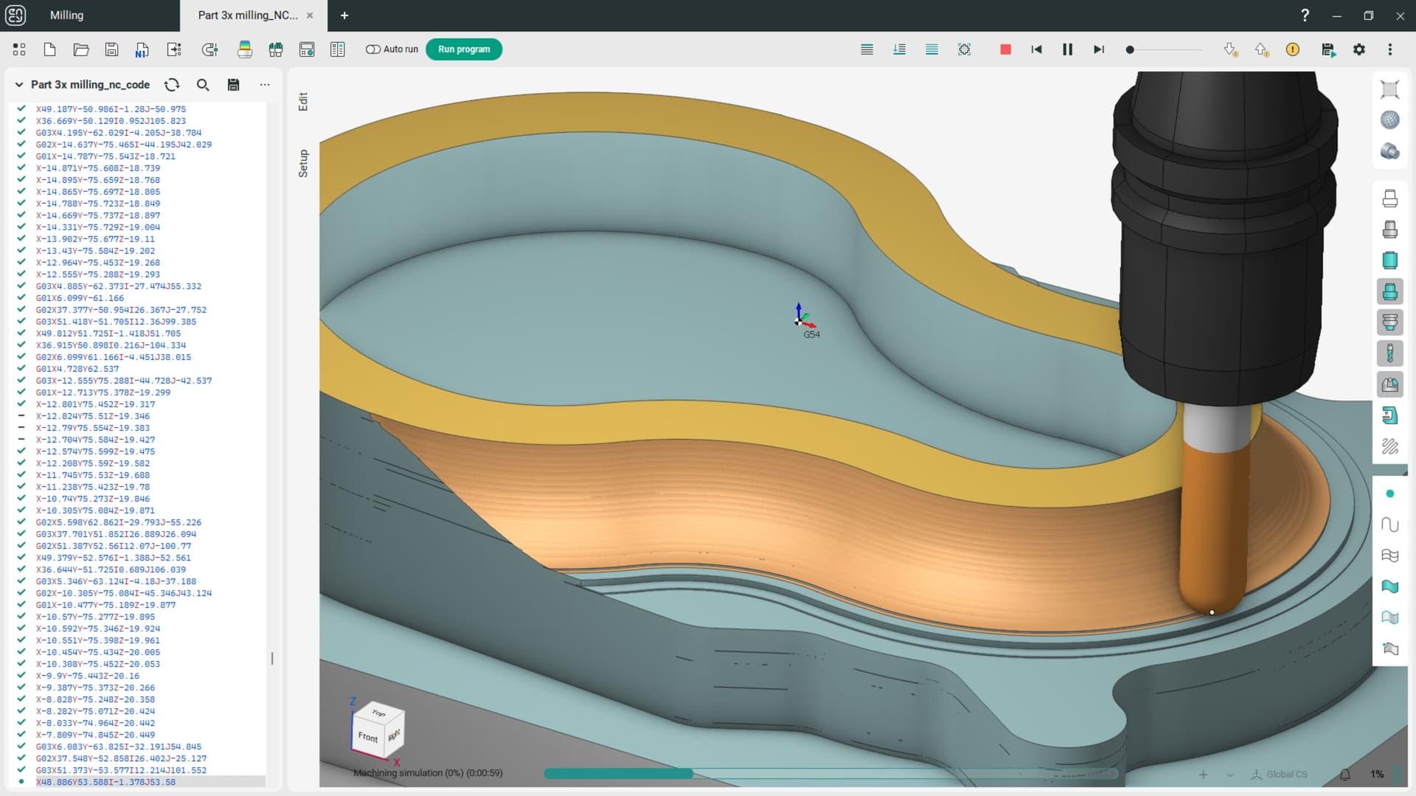The image size is (1416, 796).
Task: Toggle the Auto run switch
Action: click(x=373, y=49)
